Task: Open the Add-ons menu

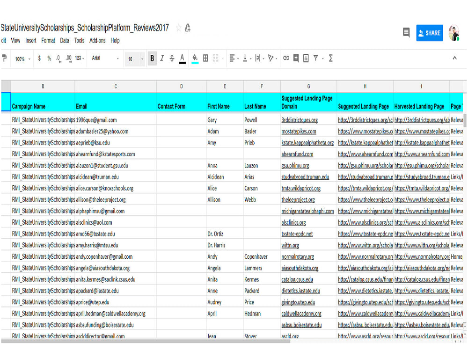Action: tap(97, 41)
